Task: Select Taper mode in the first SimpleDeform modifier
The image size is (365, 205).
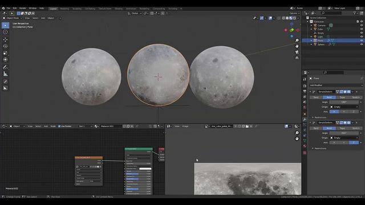Action: click(x=342, y=97)
